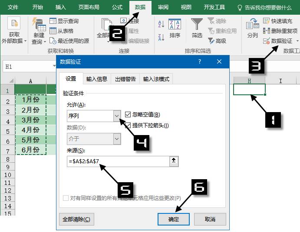This screenshot has height=232, width=300.
Task: Click the 来源 input field
Action: 118,161
